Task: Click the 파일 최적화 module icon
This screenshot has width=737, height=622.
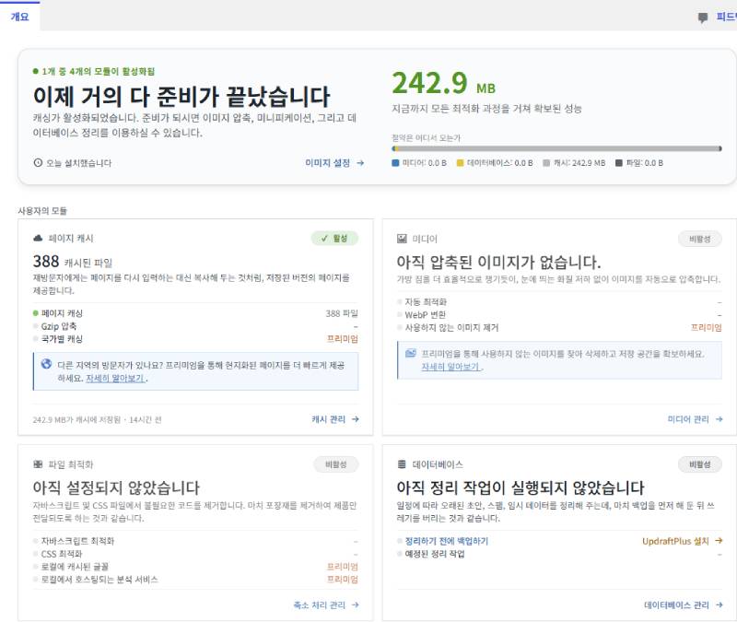Action: pos(38,464)
